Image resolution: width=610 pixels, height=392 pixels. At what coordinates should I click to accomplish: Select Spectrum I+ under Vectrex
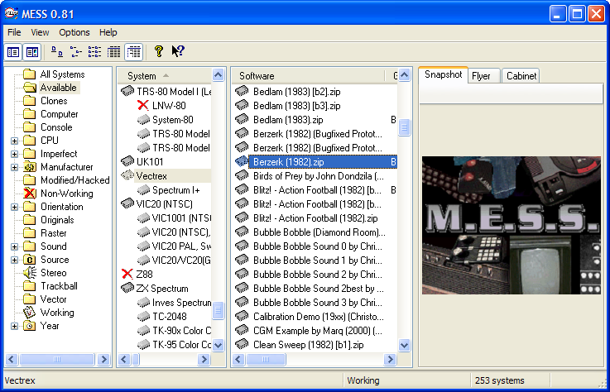[x=175, y=190]
